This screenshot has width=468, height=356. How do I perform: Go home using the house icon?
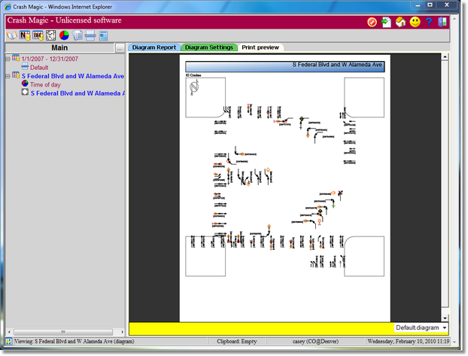click(x=400, y=22)
